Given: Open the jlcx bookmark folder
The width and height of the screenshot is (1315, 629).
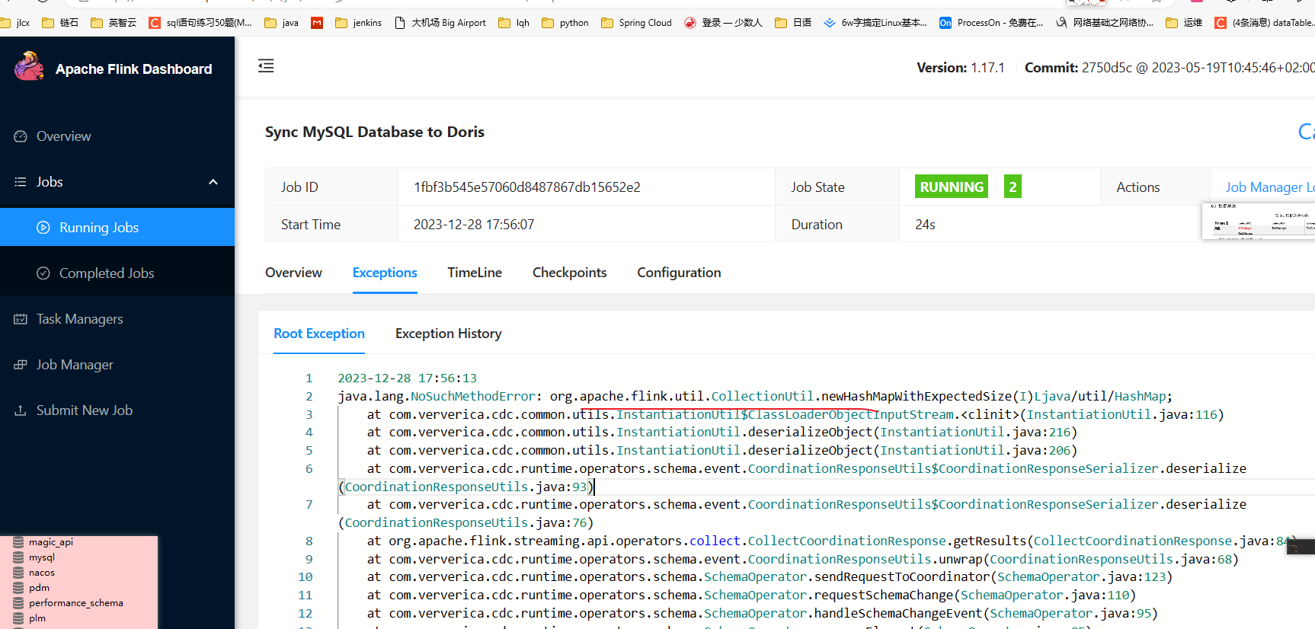Looking at the screenshot, I should [15, 23].
